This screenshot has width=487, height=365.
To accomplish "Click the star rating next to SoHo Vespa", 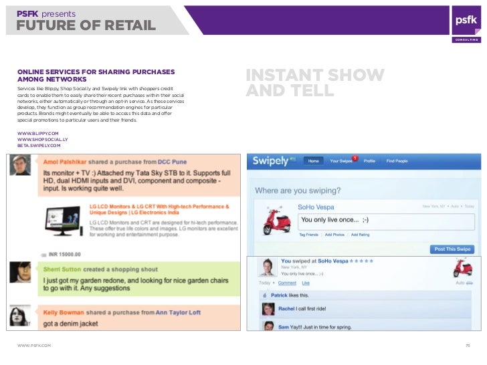I will pos(361,261).
